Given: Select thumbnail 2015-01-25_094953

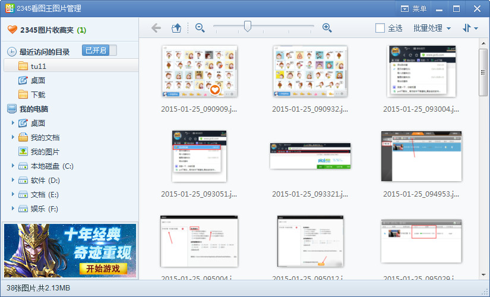Looking at the screenshot, I should click(x=421, y=156).
